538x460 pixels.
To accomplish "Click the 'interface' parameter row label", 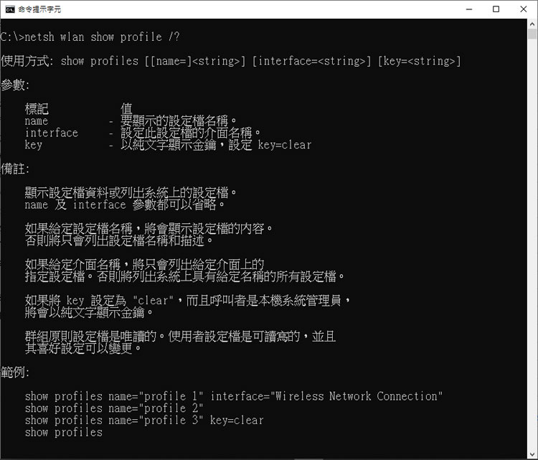I will click(52, 133).
